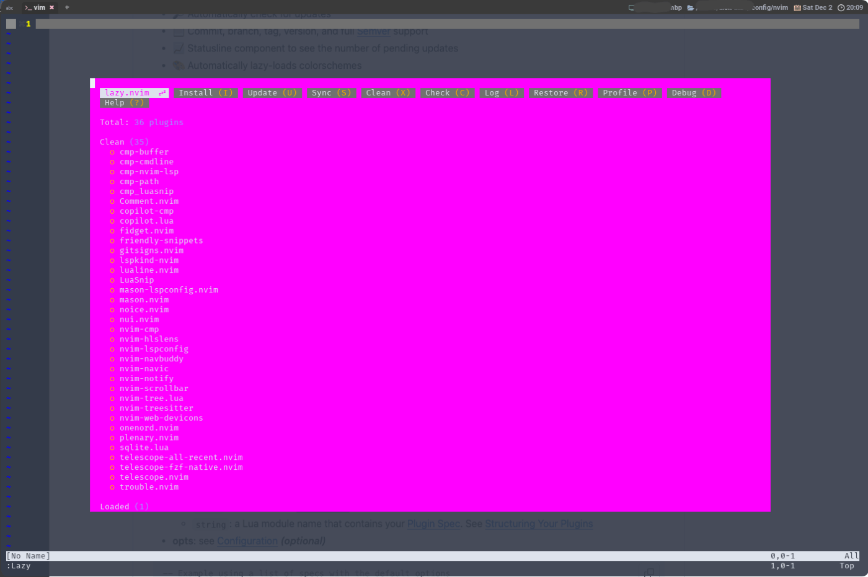Click the calendar icon beside Sat Dec 2

(797, 7)
